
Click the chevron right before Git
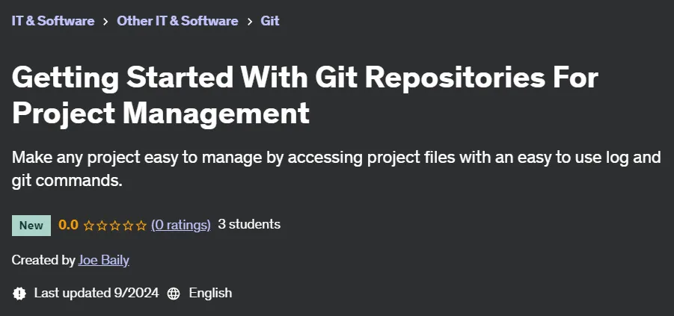point(249,22)
